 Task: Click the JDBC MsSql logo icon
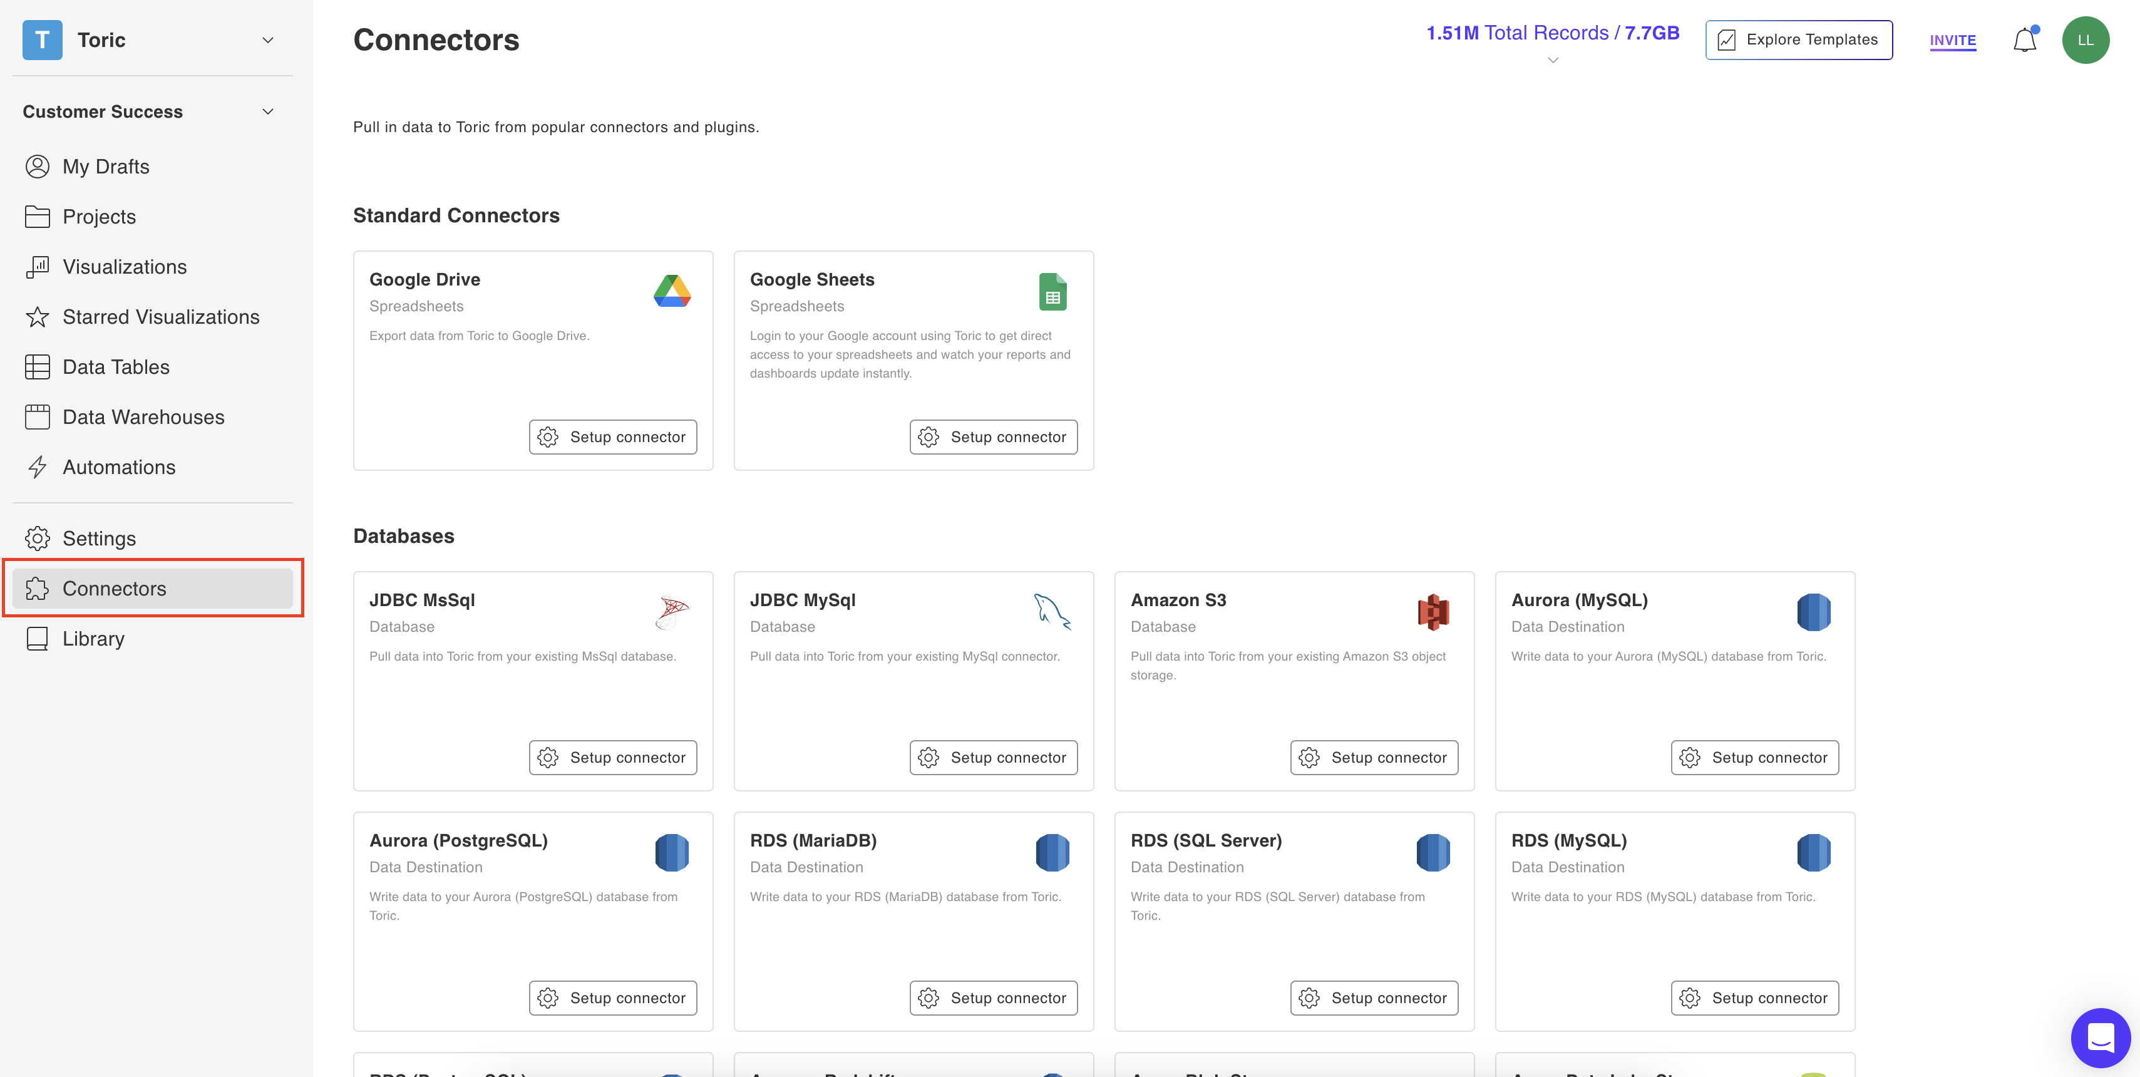click(672, 612)
